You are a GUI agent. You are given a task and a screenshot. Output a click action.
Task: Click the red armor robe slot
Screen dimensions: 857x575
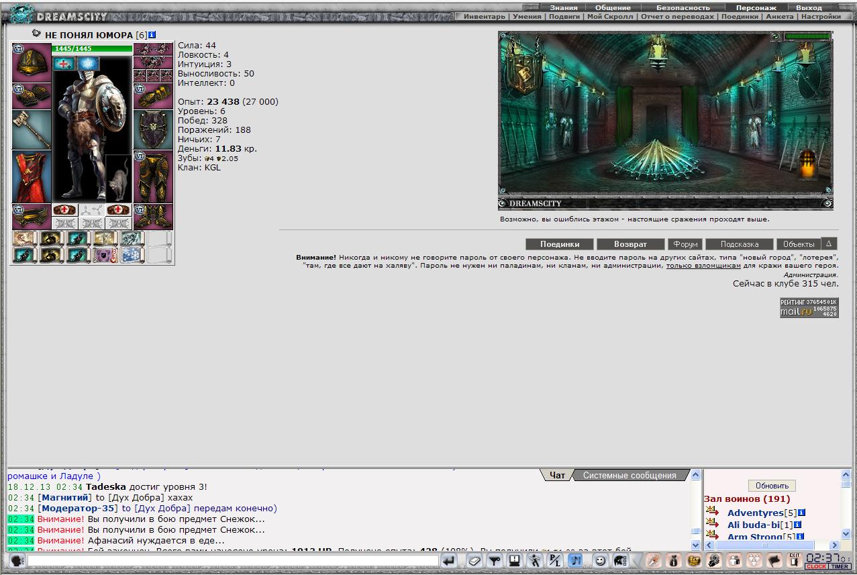pos(32,176)
